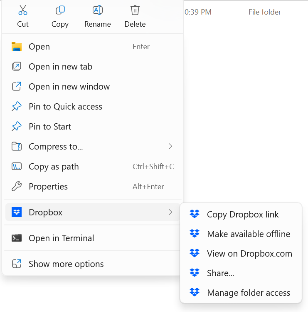Click the Delete trash can icon
This screenshot has width=308, height=312.
pyautogui.click(x=135, y=10)
